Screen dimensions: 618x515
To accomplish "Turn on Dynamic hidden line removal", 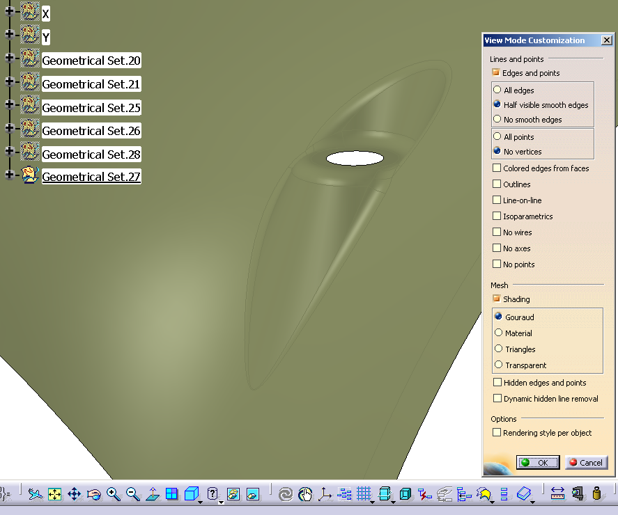I will click(497, 399).
